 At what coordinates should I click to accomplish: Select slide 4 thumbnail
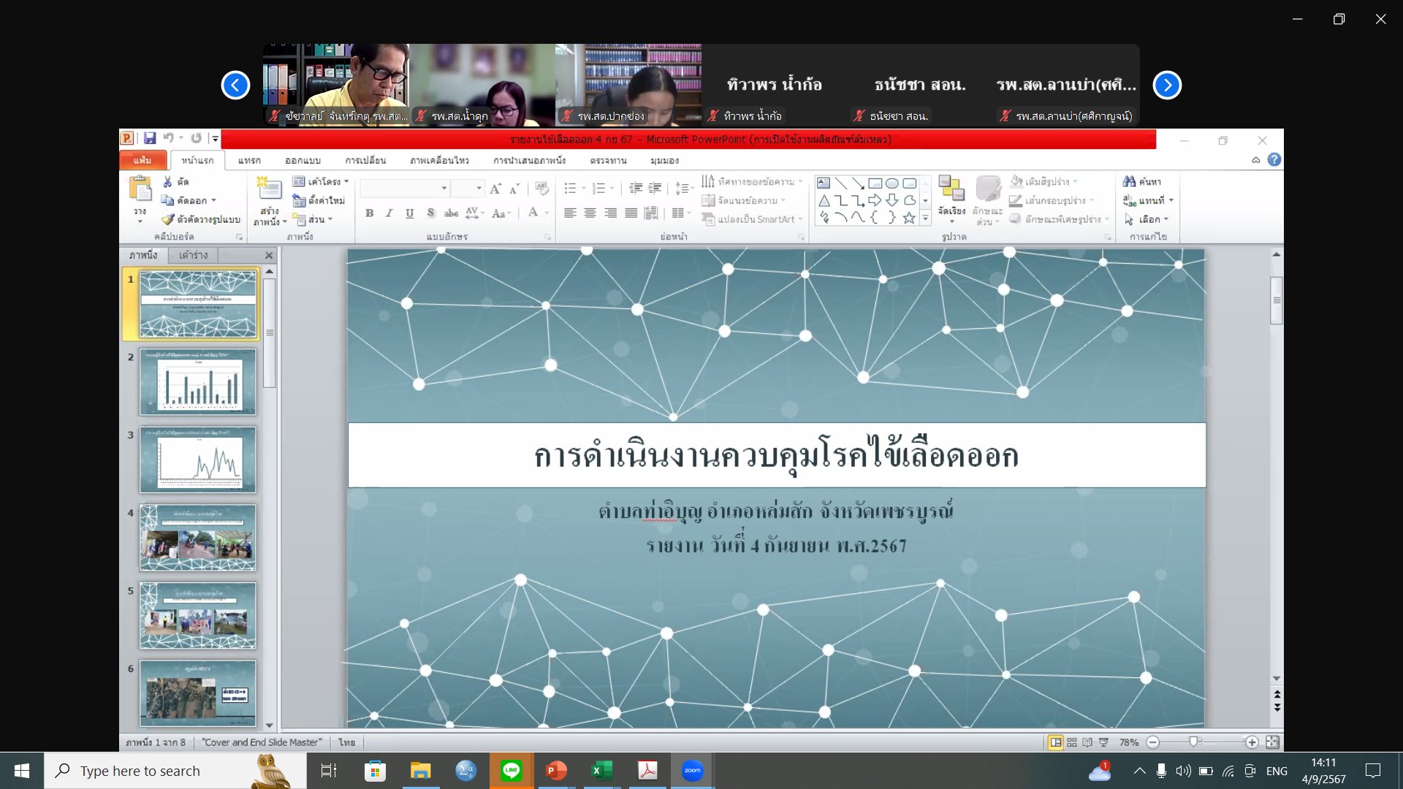[198, 538]
